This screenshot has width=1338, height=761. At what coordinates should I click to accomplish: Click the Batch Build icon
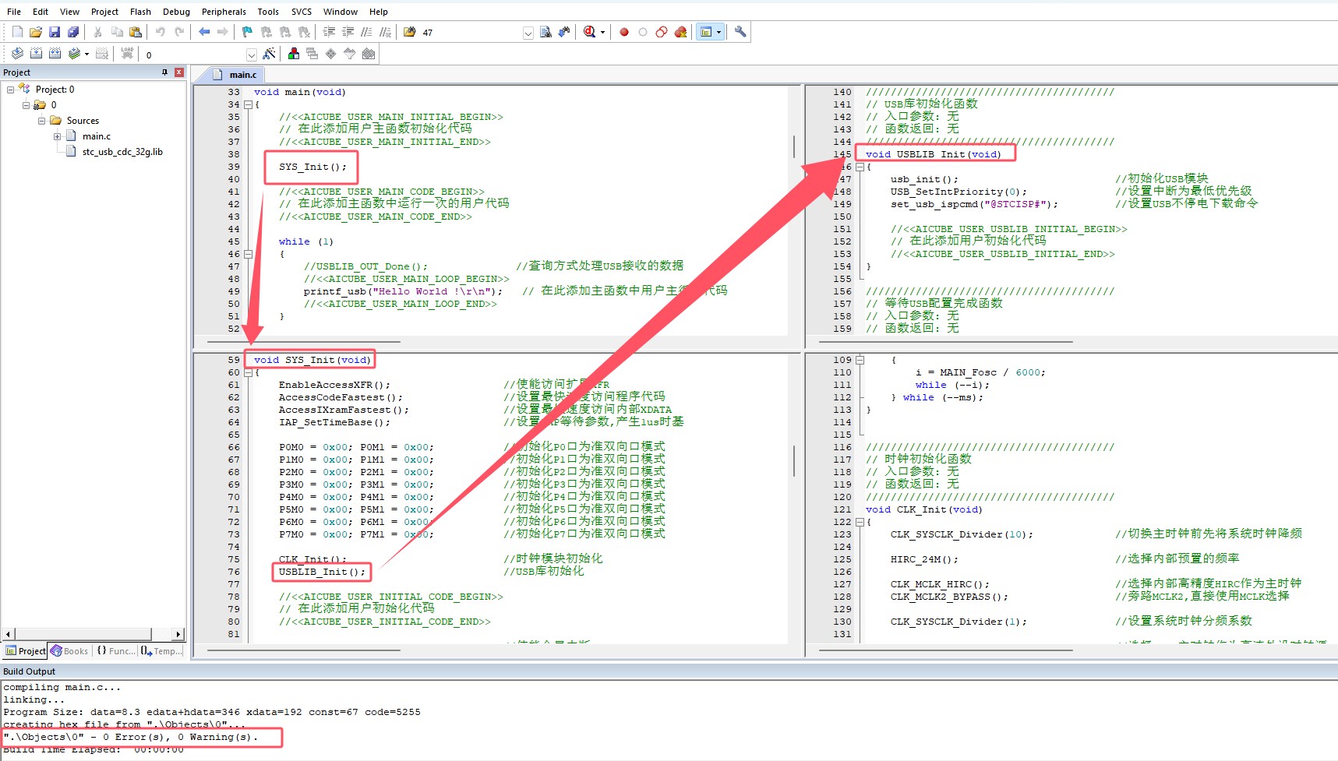[x=74, y=54]
